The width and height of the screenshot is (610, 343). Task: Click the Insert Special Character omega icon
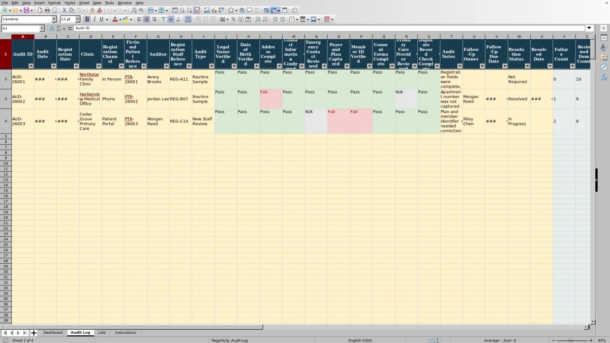coord(231,10)
